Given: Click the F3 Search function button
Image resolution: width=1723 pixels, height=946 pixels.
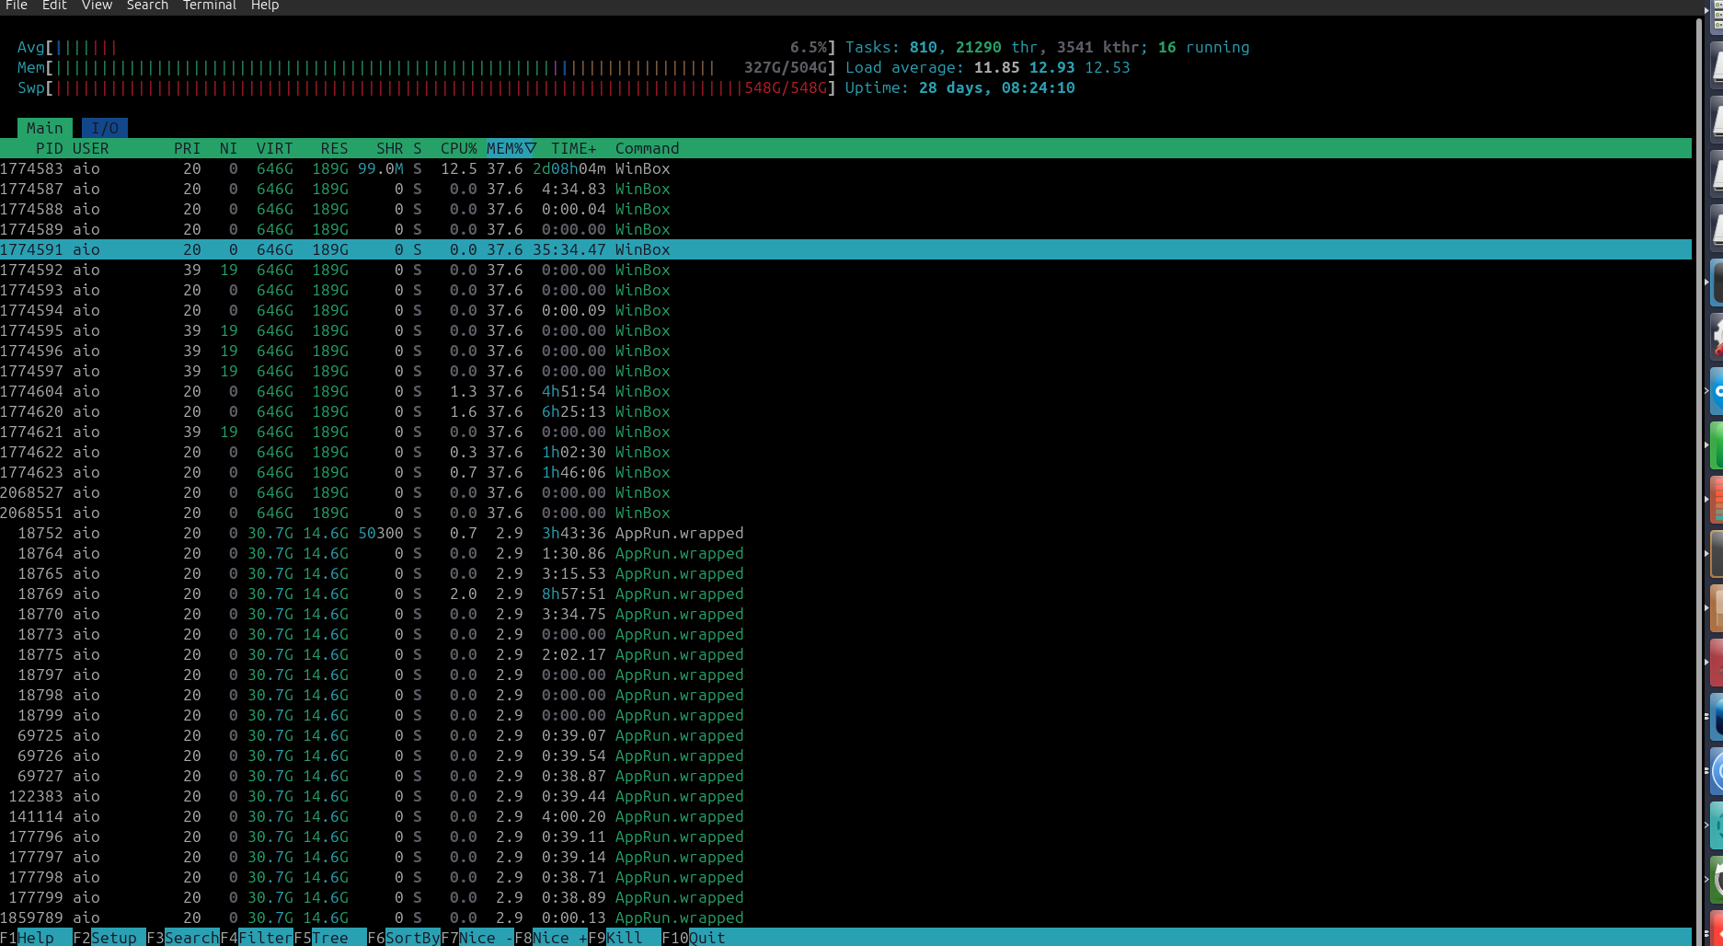Looking at the screenshot, I should [183, 937].
